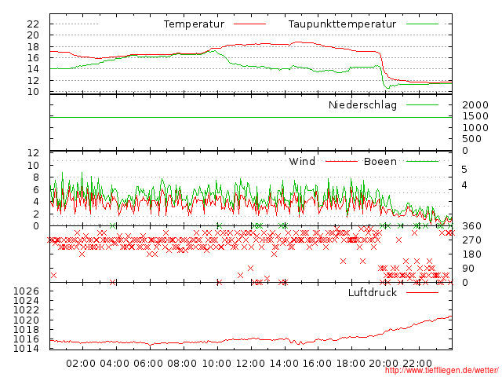Click the 1026 pressure axis label
Viewport: 502px width, 377px height.
(x=26, y=291)
